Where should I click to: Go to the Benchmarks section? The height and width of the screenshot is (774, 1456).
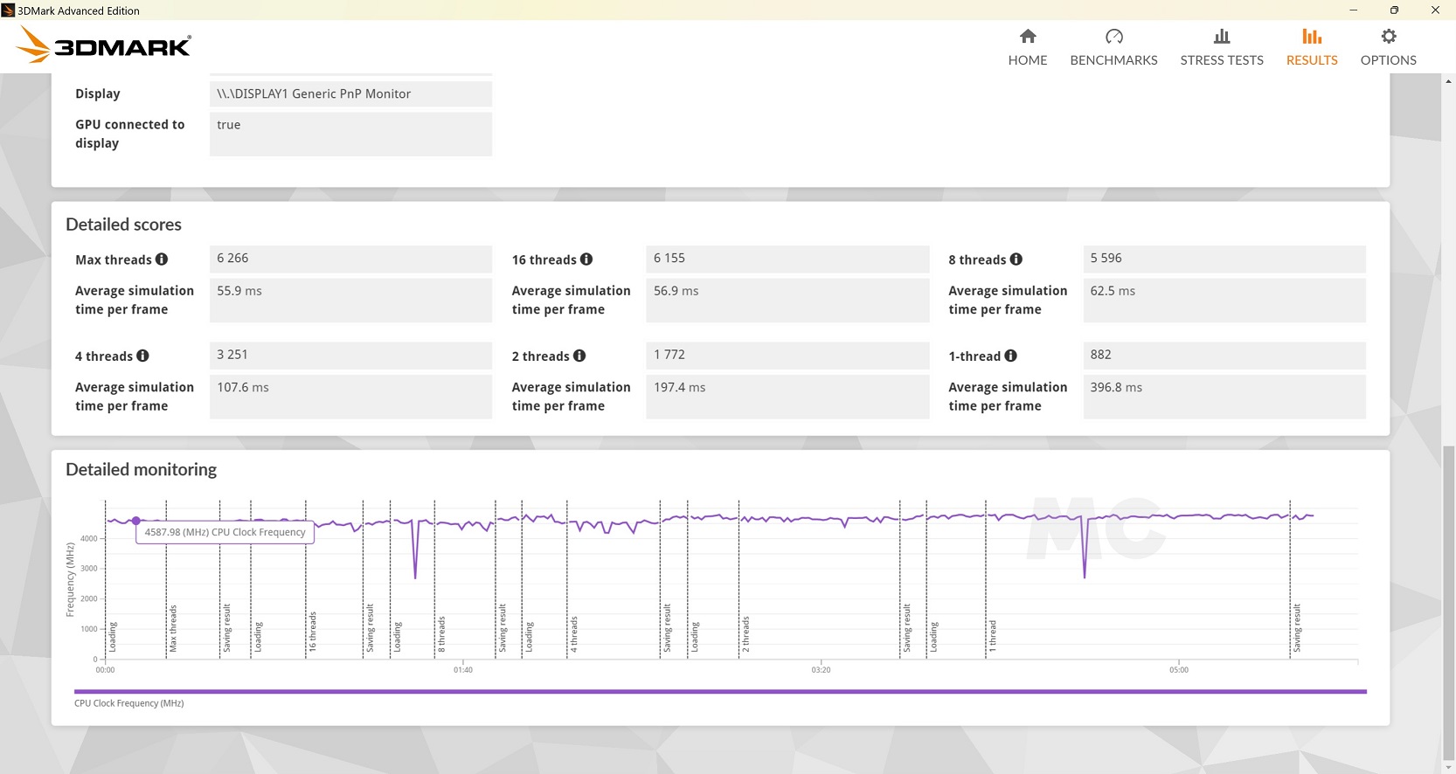pos(1113,47)
